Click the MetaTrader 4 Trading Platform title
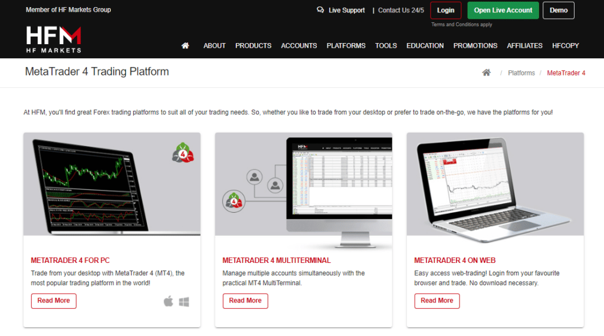The image size is (604, 336). click(x=97, y=71)
